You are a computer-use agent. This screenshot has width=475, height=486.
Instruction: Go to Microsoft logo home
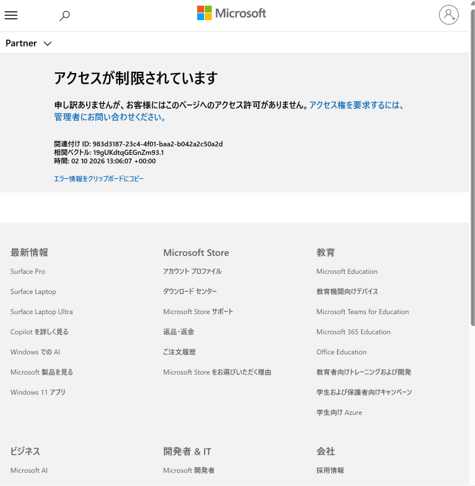[x=231, y=13]
